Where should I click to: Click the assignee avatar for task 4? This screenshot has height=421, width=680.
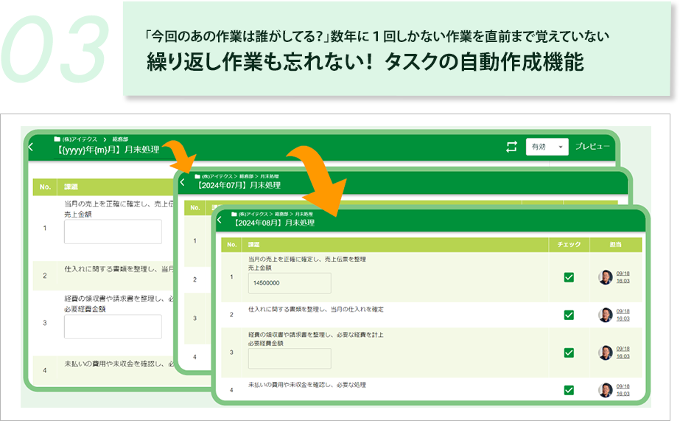point(606,390)
